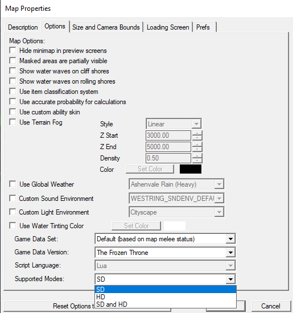
Task: Choose HD in Supported Modes list
Action: [x=166, y=297]
